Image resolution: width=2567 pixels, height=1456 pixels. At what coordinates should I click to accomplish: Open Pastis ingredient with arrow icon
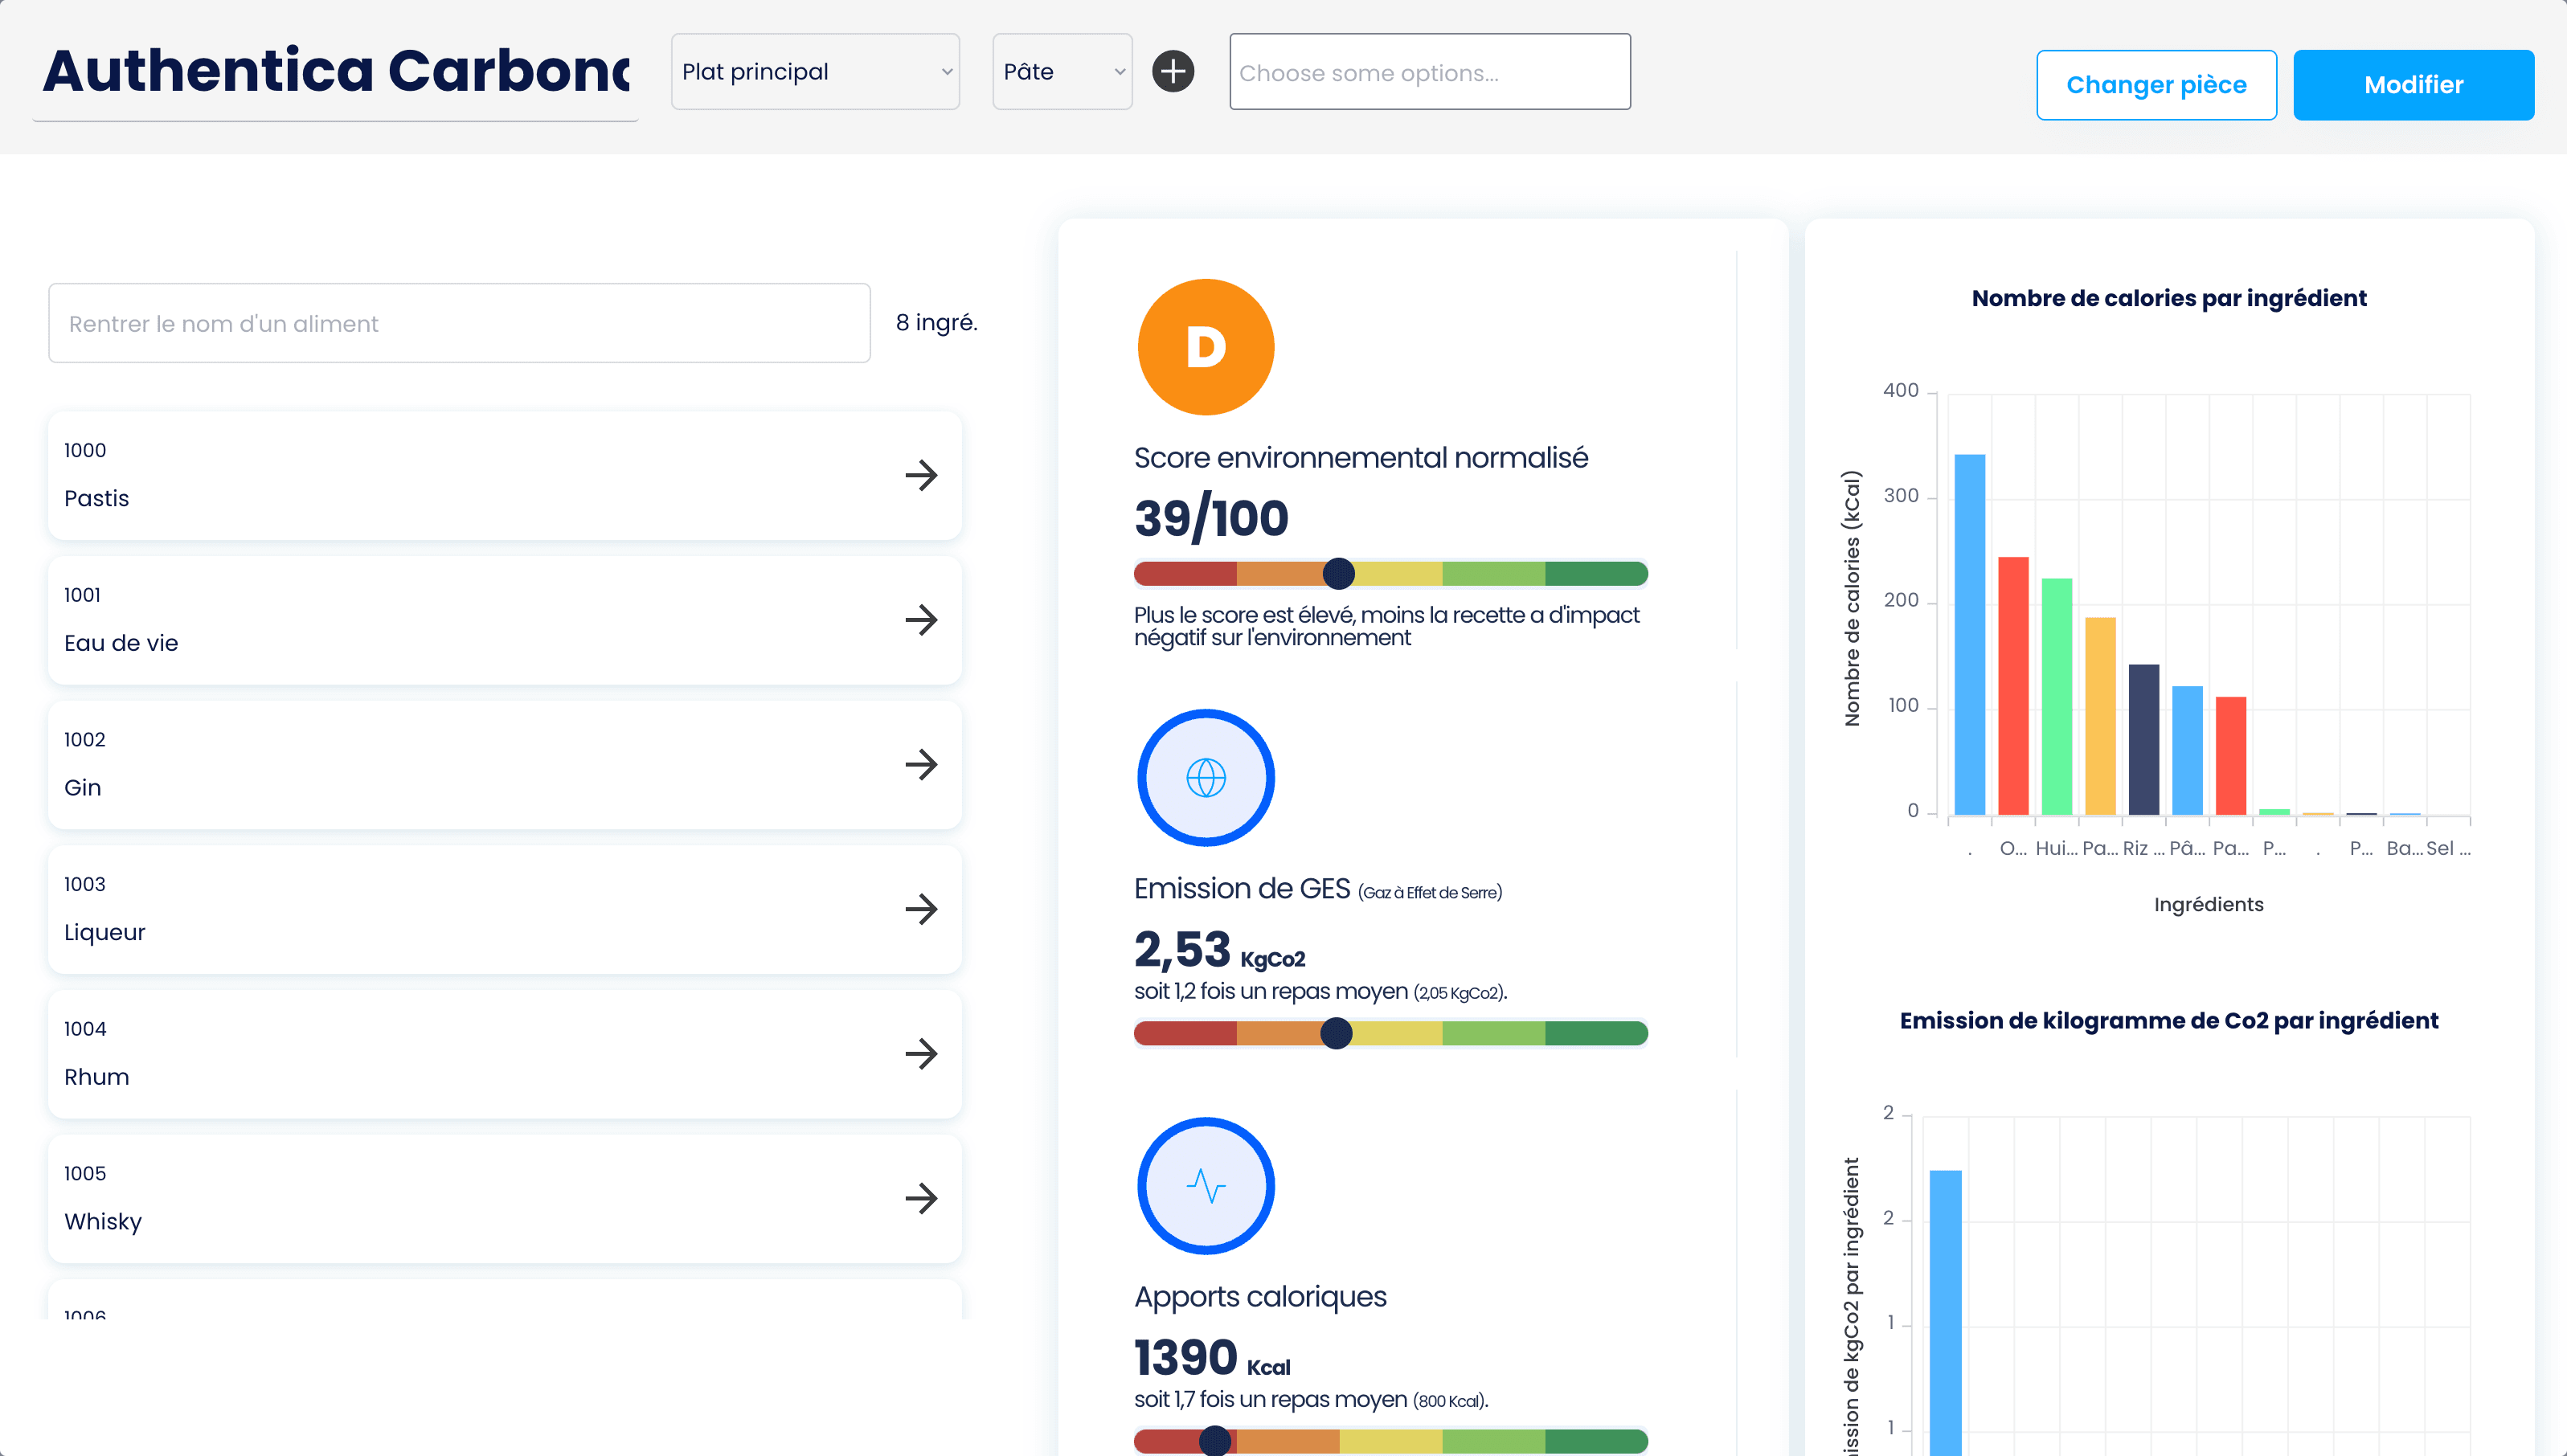(x=921, y=475)
